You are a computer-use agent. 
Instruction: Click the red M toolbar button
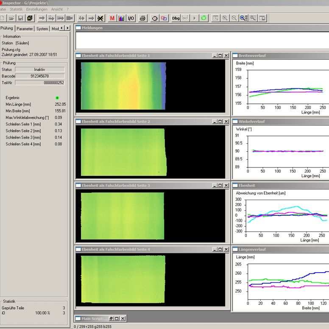coord(112,18)
